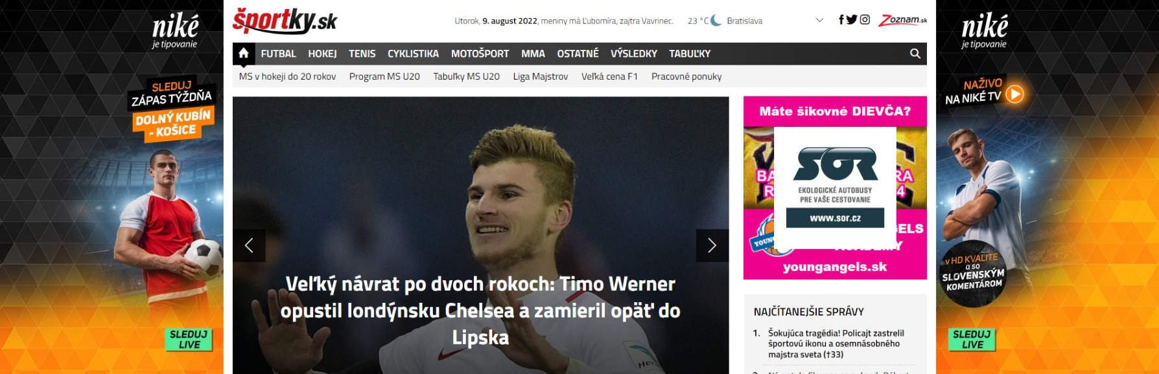
Task: Show the next slide with right arrow
Action: point(712,245)
